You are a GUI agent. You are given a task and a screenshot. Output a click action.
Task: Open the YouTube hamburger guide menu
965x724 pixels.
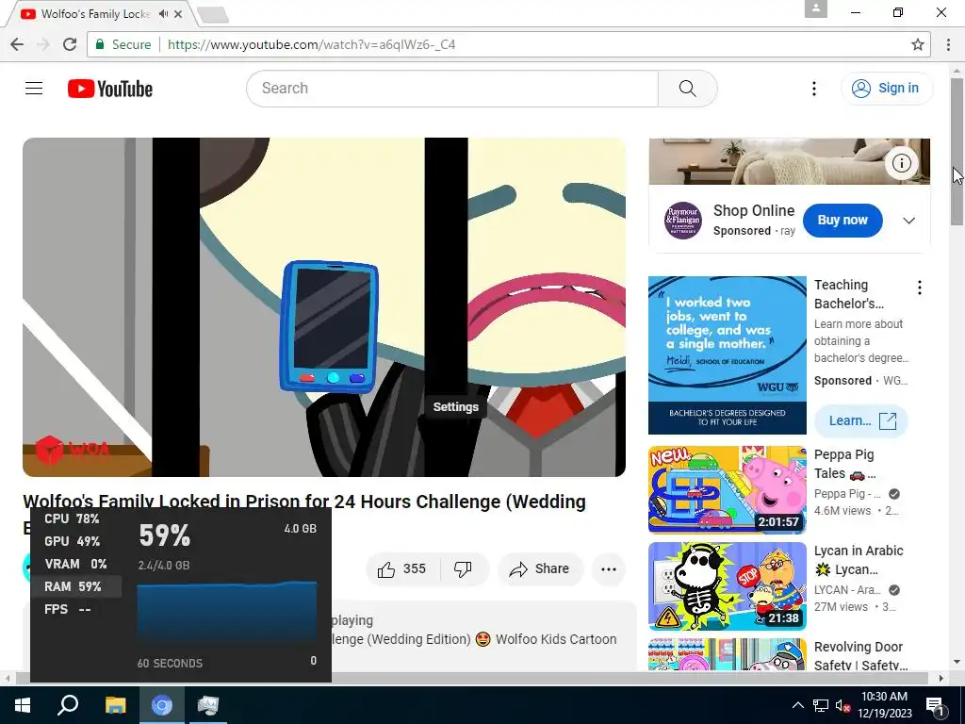pyautogui.click(x=34, y=88)
